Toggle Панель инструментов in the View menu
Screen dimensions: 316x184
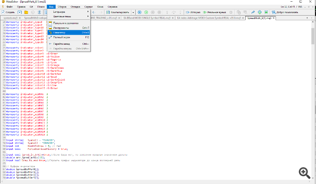pos(69,23)
